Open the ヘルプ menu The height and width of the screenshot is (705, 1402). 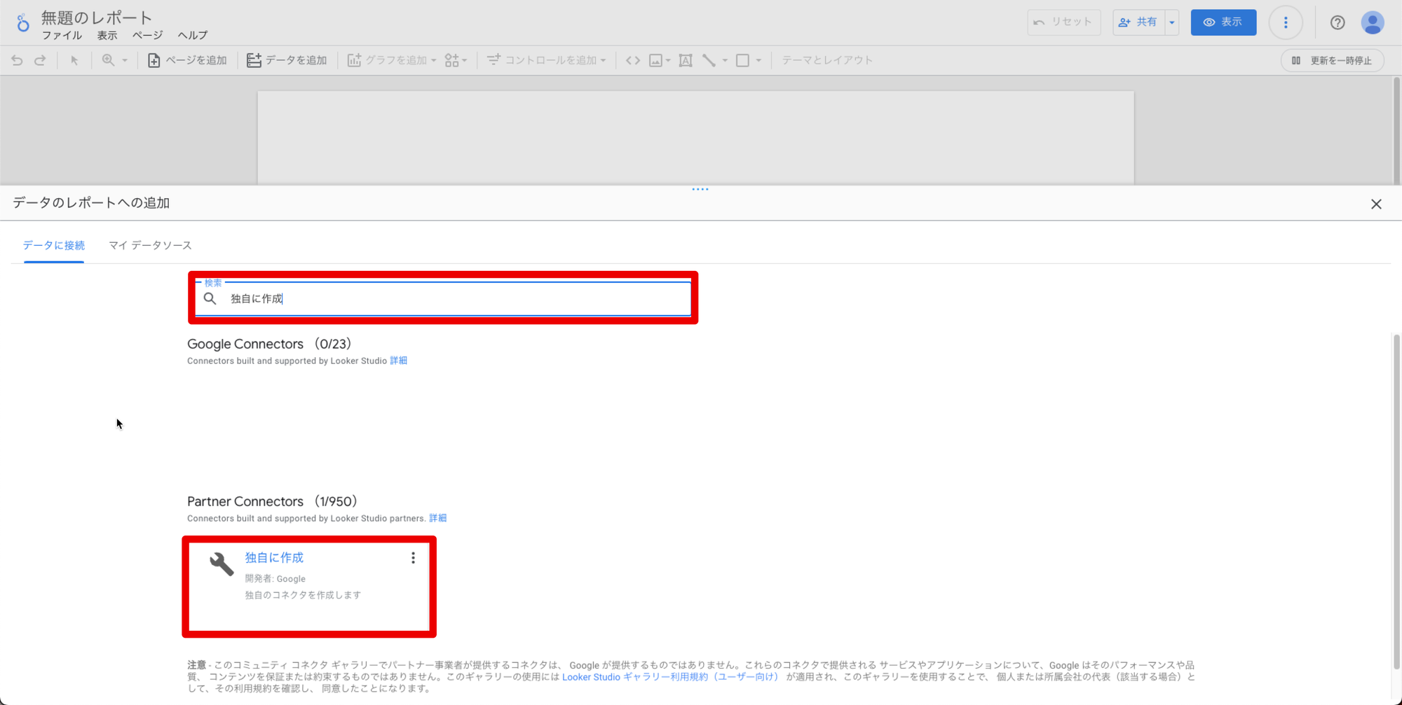[193, 35]
